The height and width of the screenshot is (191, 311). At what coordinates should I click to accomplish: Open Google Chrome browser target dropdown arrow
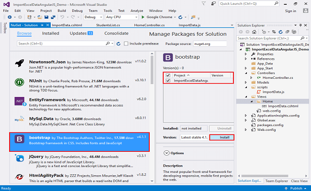click(175, 17)
